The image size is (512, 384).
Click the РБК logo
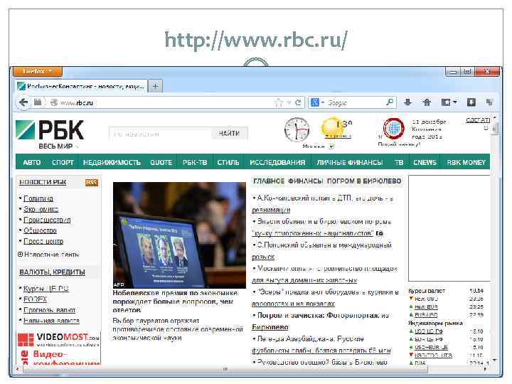point(50,130)
